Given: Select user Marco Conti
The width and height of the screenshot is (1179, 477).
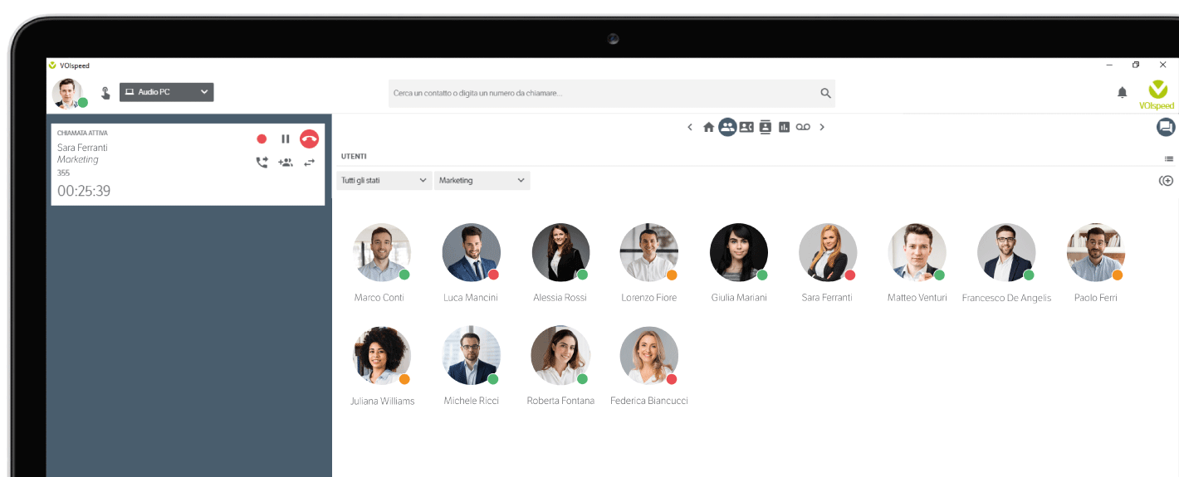Looking at the screenshot, I should coord(381,252).
